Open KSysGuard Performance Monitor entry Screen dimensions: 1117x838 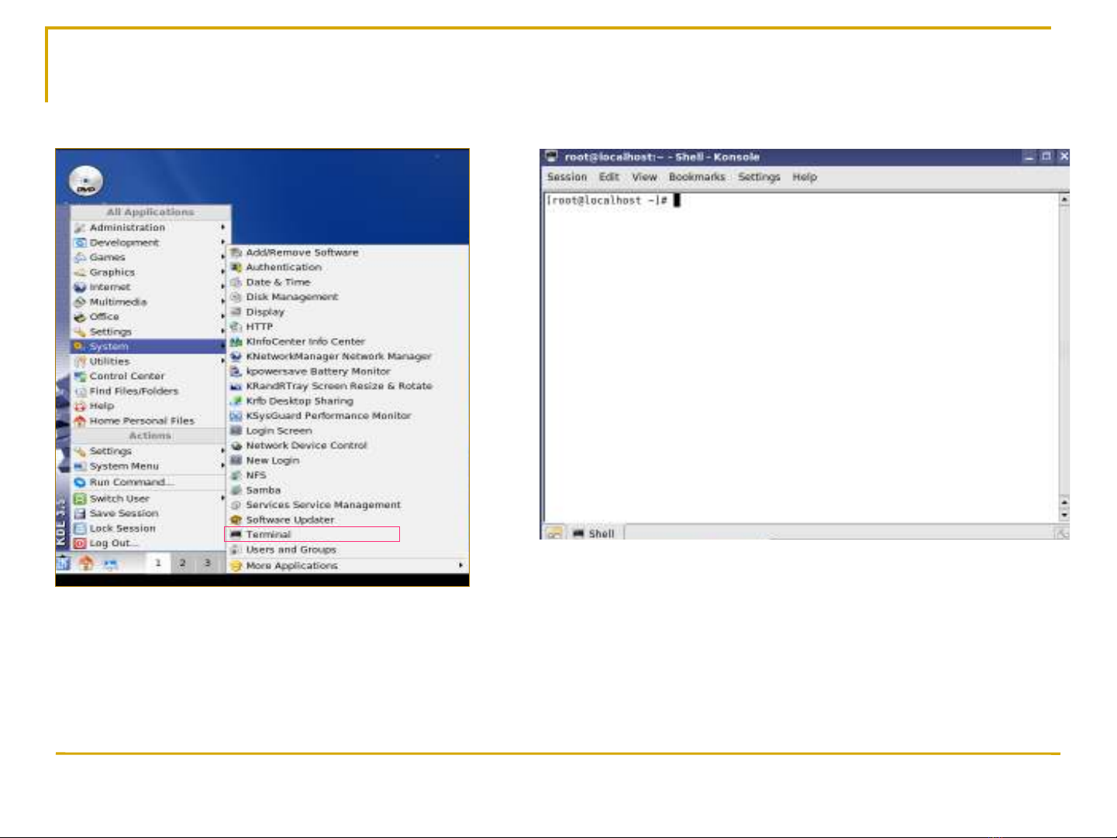click(x=328, y=416)
